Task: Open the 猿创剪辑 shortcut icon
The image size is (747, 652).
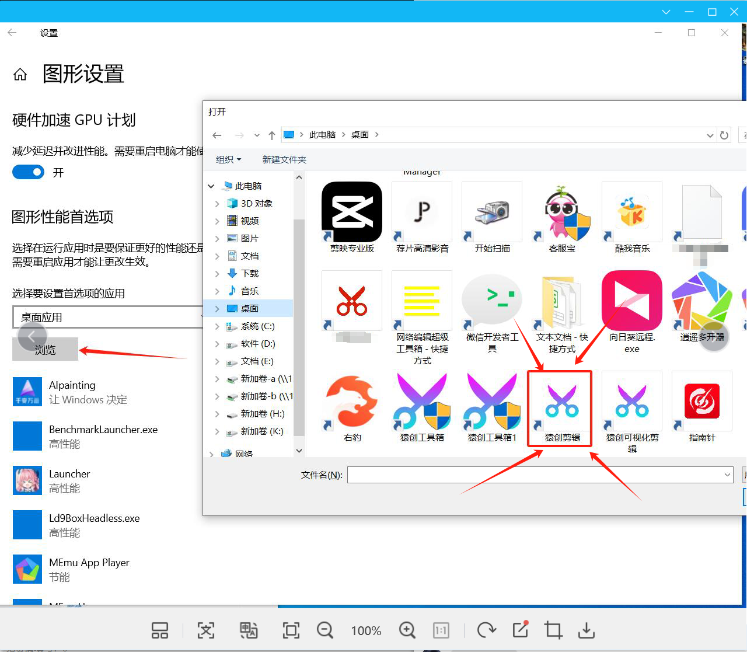Action: (561, 403)
